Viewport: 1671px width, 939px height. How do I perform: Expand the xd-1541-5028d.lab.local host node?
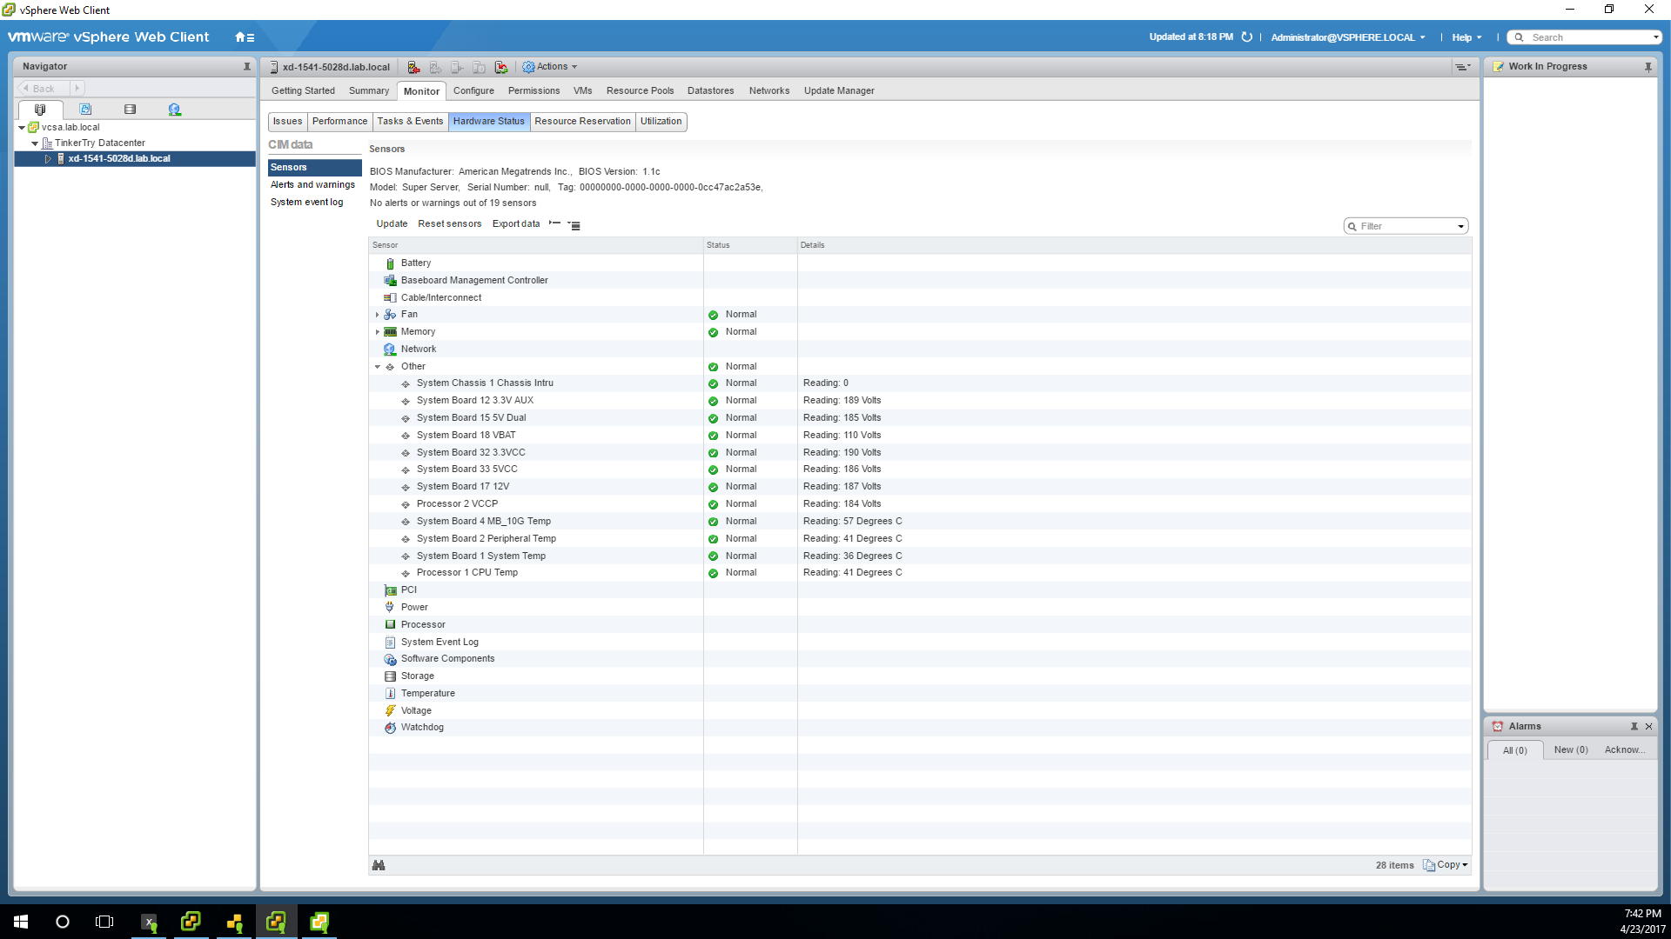[x=48, y=159]
